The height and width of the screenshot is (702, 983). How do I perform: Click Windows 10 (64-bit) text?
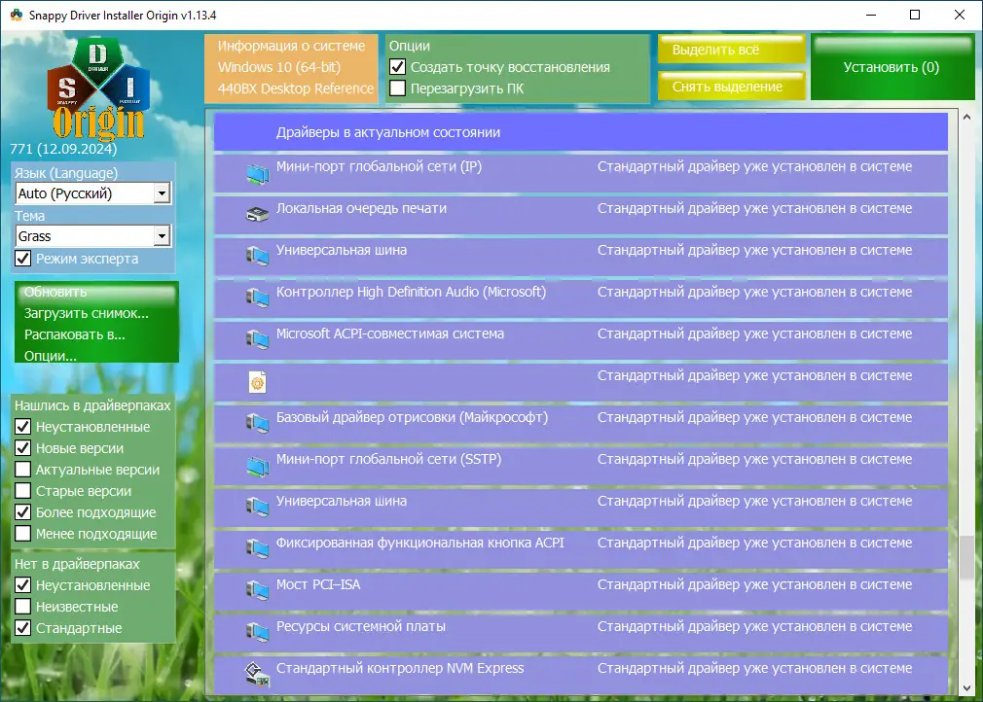pyautogui.click(x=279, y=67)
